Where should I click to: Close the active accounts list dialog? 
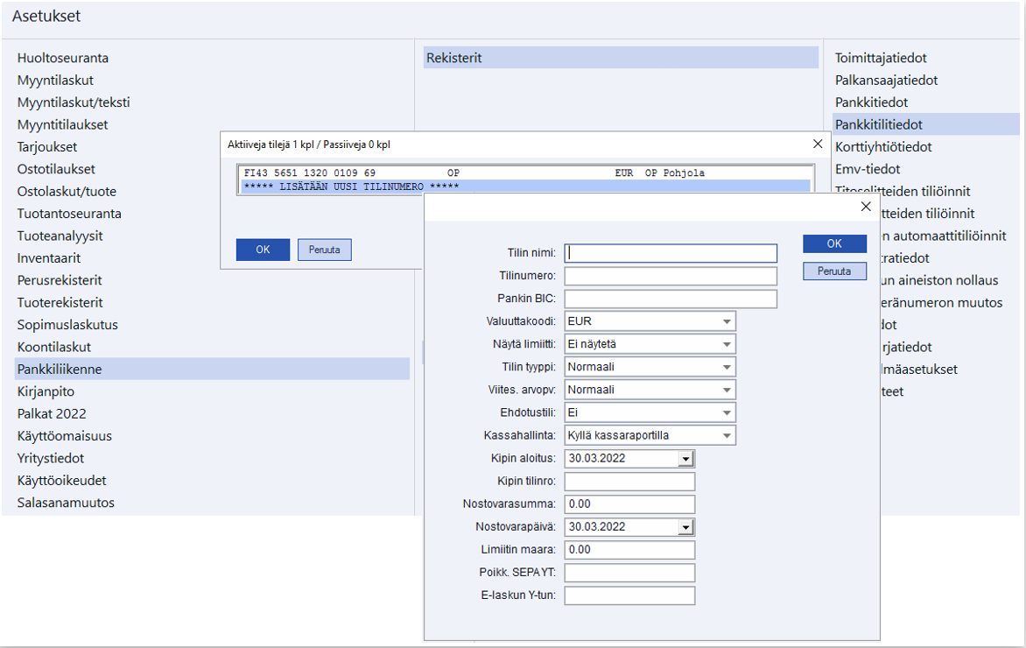pyautogui.click(x=818, y=144)
